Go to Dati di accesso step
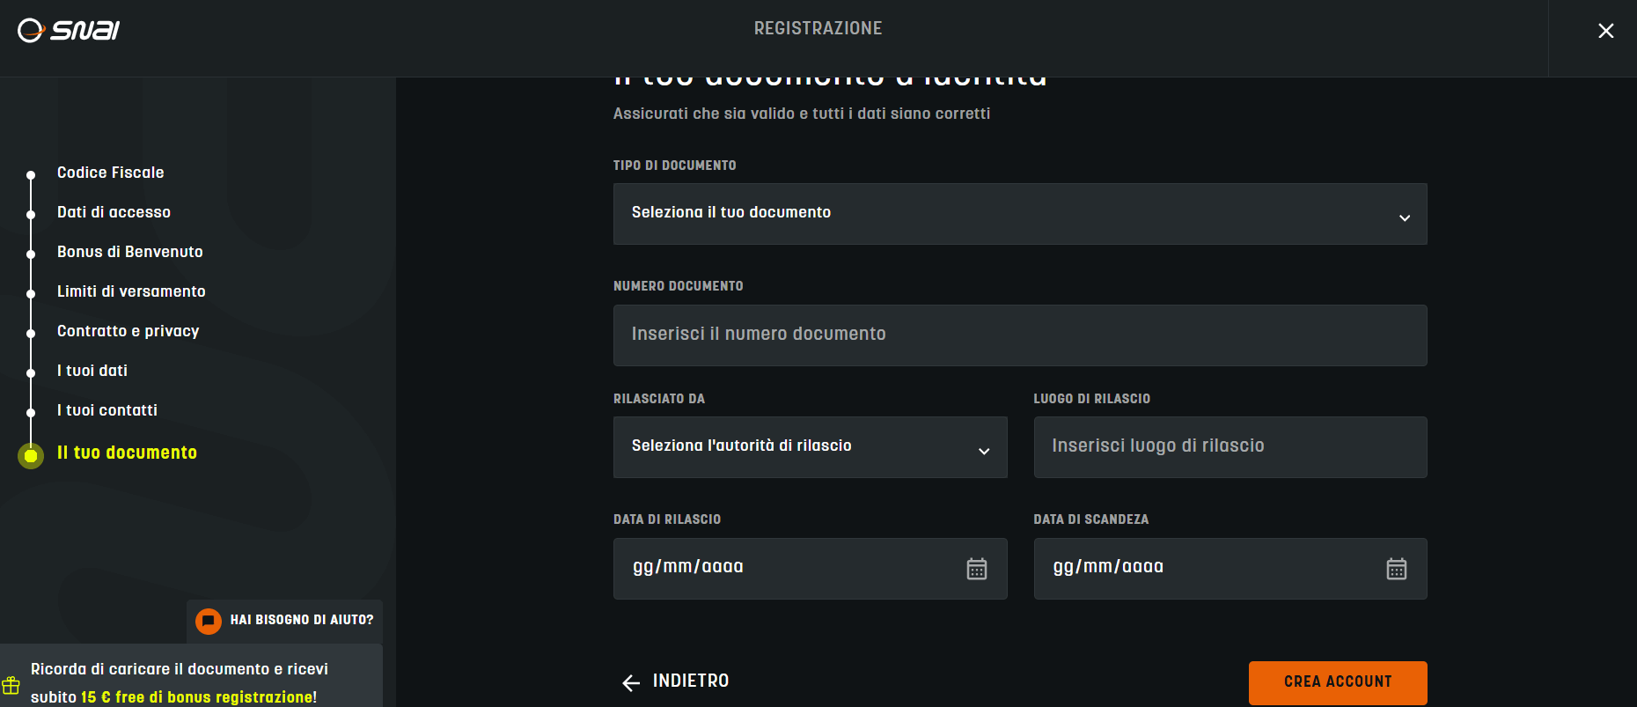 point(114,212)
